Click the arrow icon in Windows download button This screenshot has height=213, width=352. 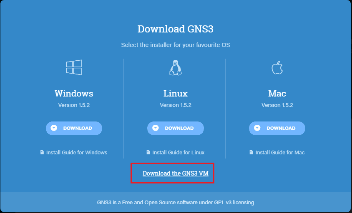[54, 128]
